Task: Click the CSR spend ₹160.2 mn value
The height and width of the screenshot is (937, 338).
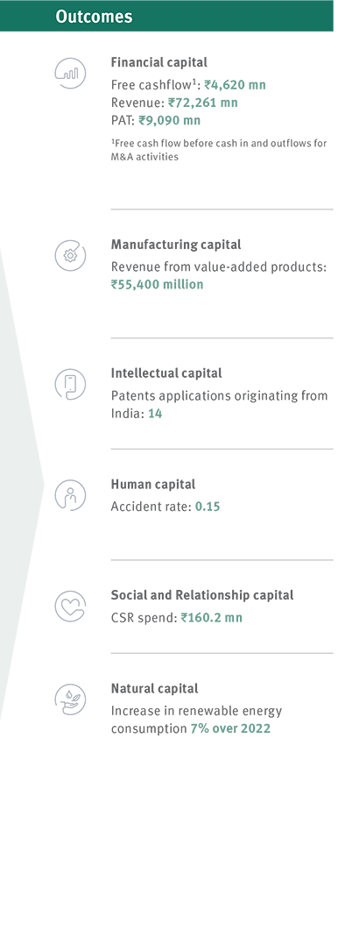Action: tap(211, 617)
